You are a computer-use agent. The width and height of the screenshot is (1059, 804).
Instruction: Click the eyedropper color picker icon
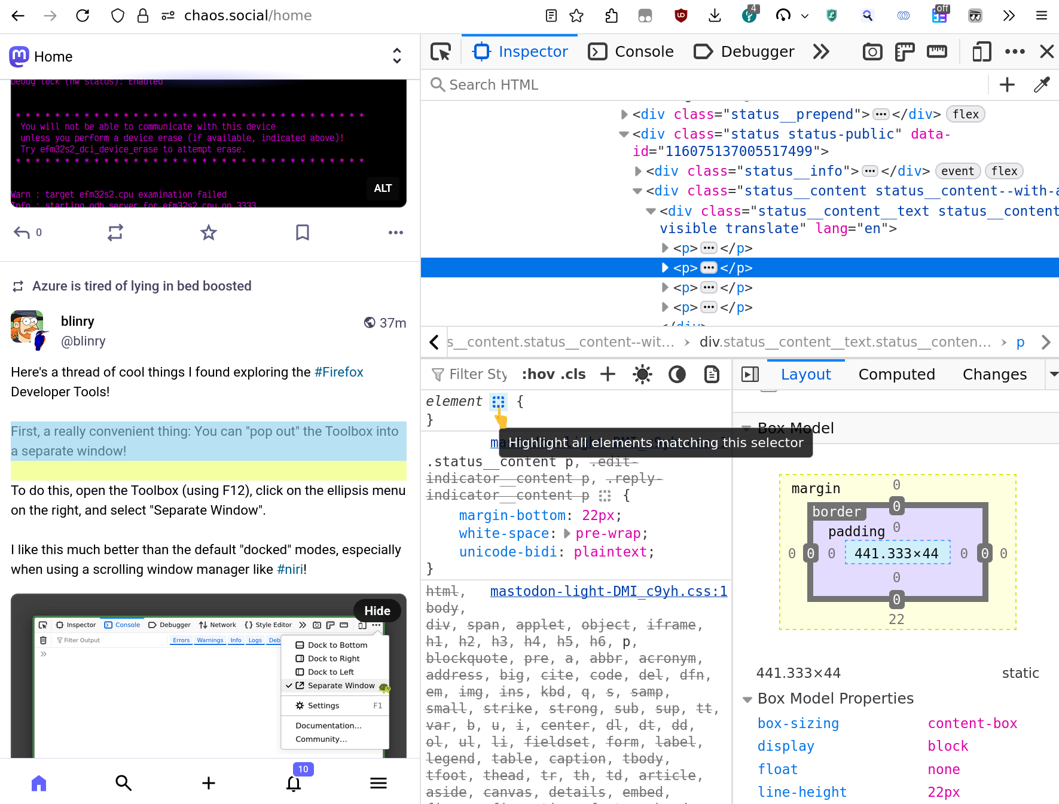tap(1041, 85)
